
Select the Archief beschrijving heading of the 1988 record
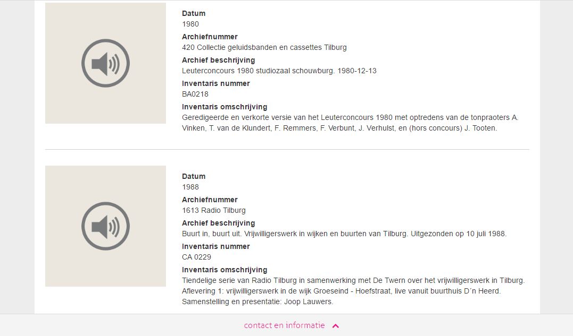218,223
